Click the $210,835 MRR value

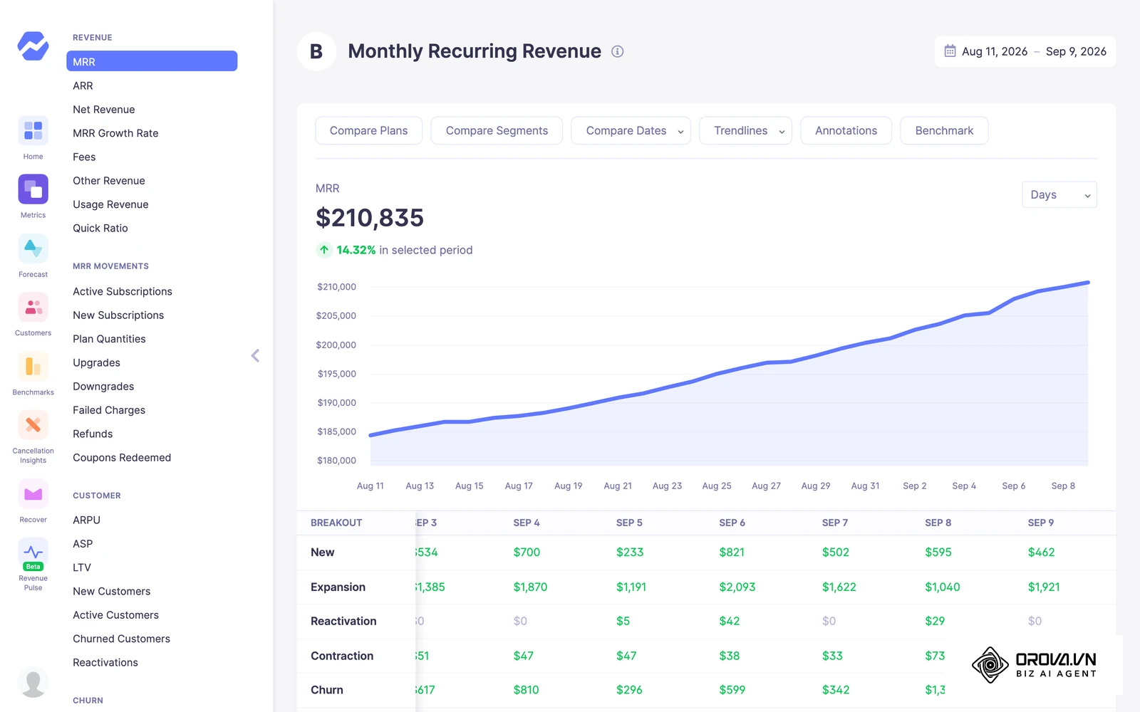(x=370, y=217)
